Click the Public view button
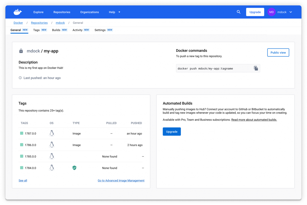The width and height of the screenshot is (307, 205). pos(278,53)
